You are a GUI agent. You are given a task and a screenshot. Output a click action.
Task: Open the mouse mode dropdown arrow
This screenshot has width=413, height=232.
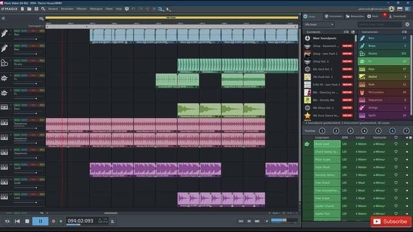tap(170, 10)
